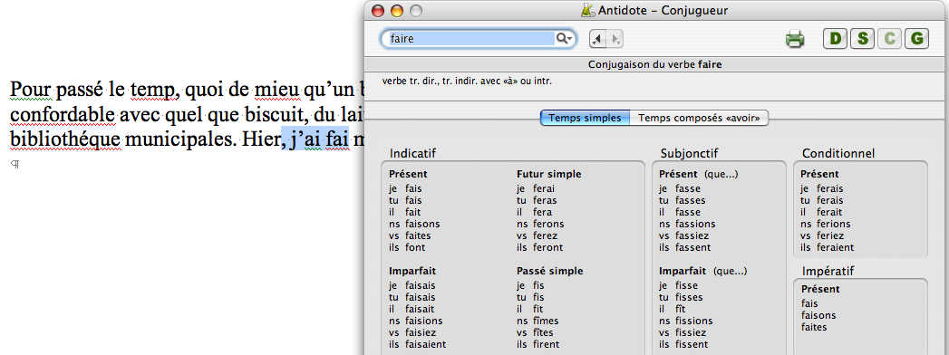This screenshot has width=949, height=355.
Task: Close the Antidote Conjugueur window
Action: coord(378,11)
